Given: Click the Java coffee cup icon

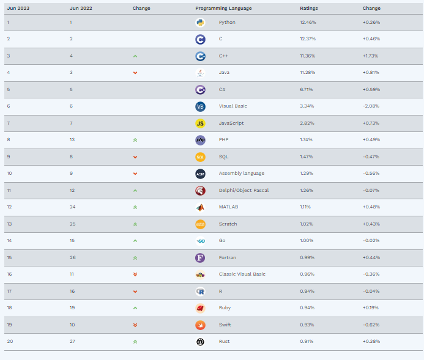Looking at the screenshot, I should point(200,73).
